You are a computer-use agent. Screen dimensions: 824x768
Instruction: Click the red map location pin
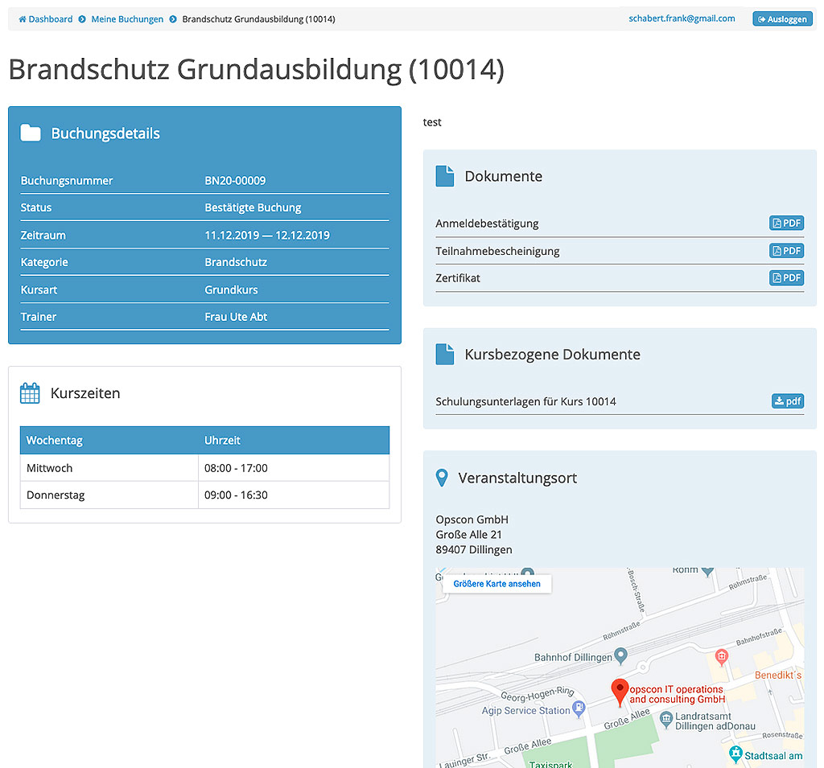[x=619, y=691]
